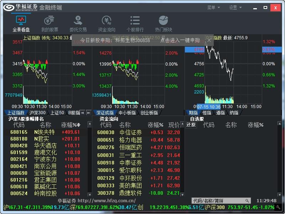Switch to 道指 tab
The width and height of the screenshot is (285, 214).
[x=220, y=113]
